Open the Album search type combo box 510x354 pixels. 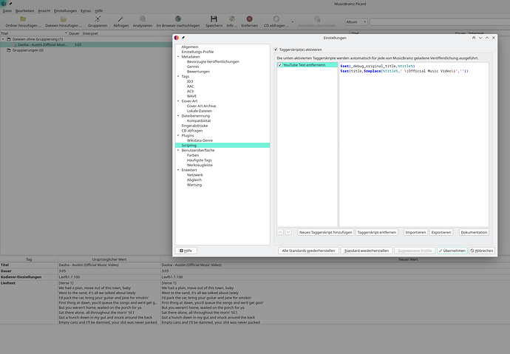pos(356,21)
